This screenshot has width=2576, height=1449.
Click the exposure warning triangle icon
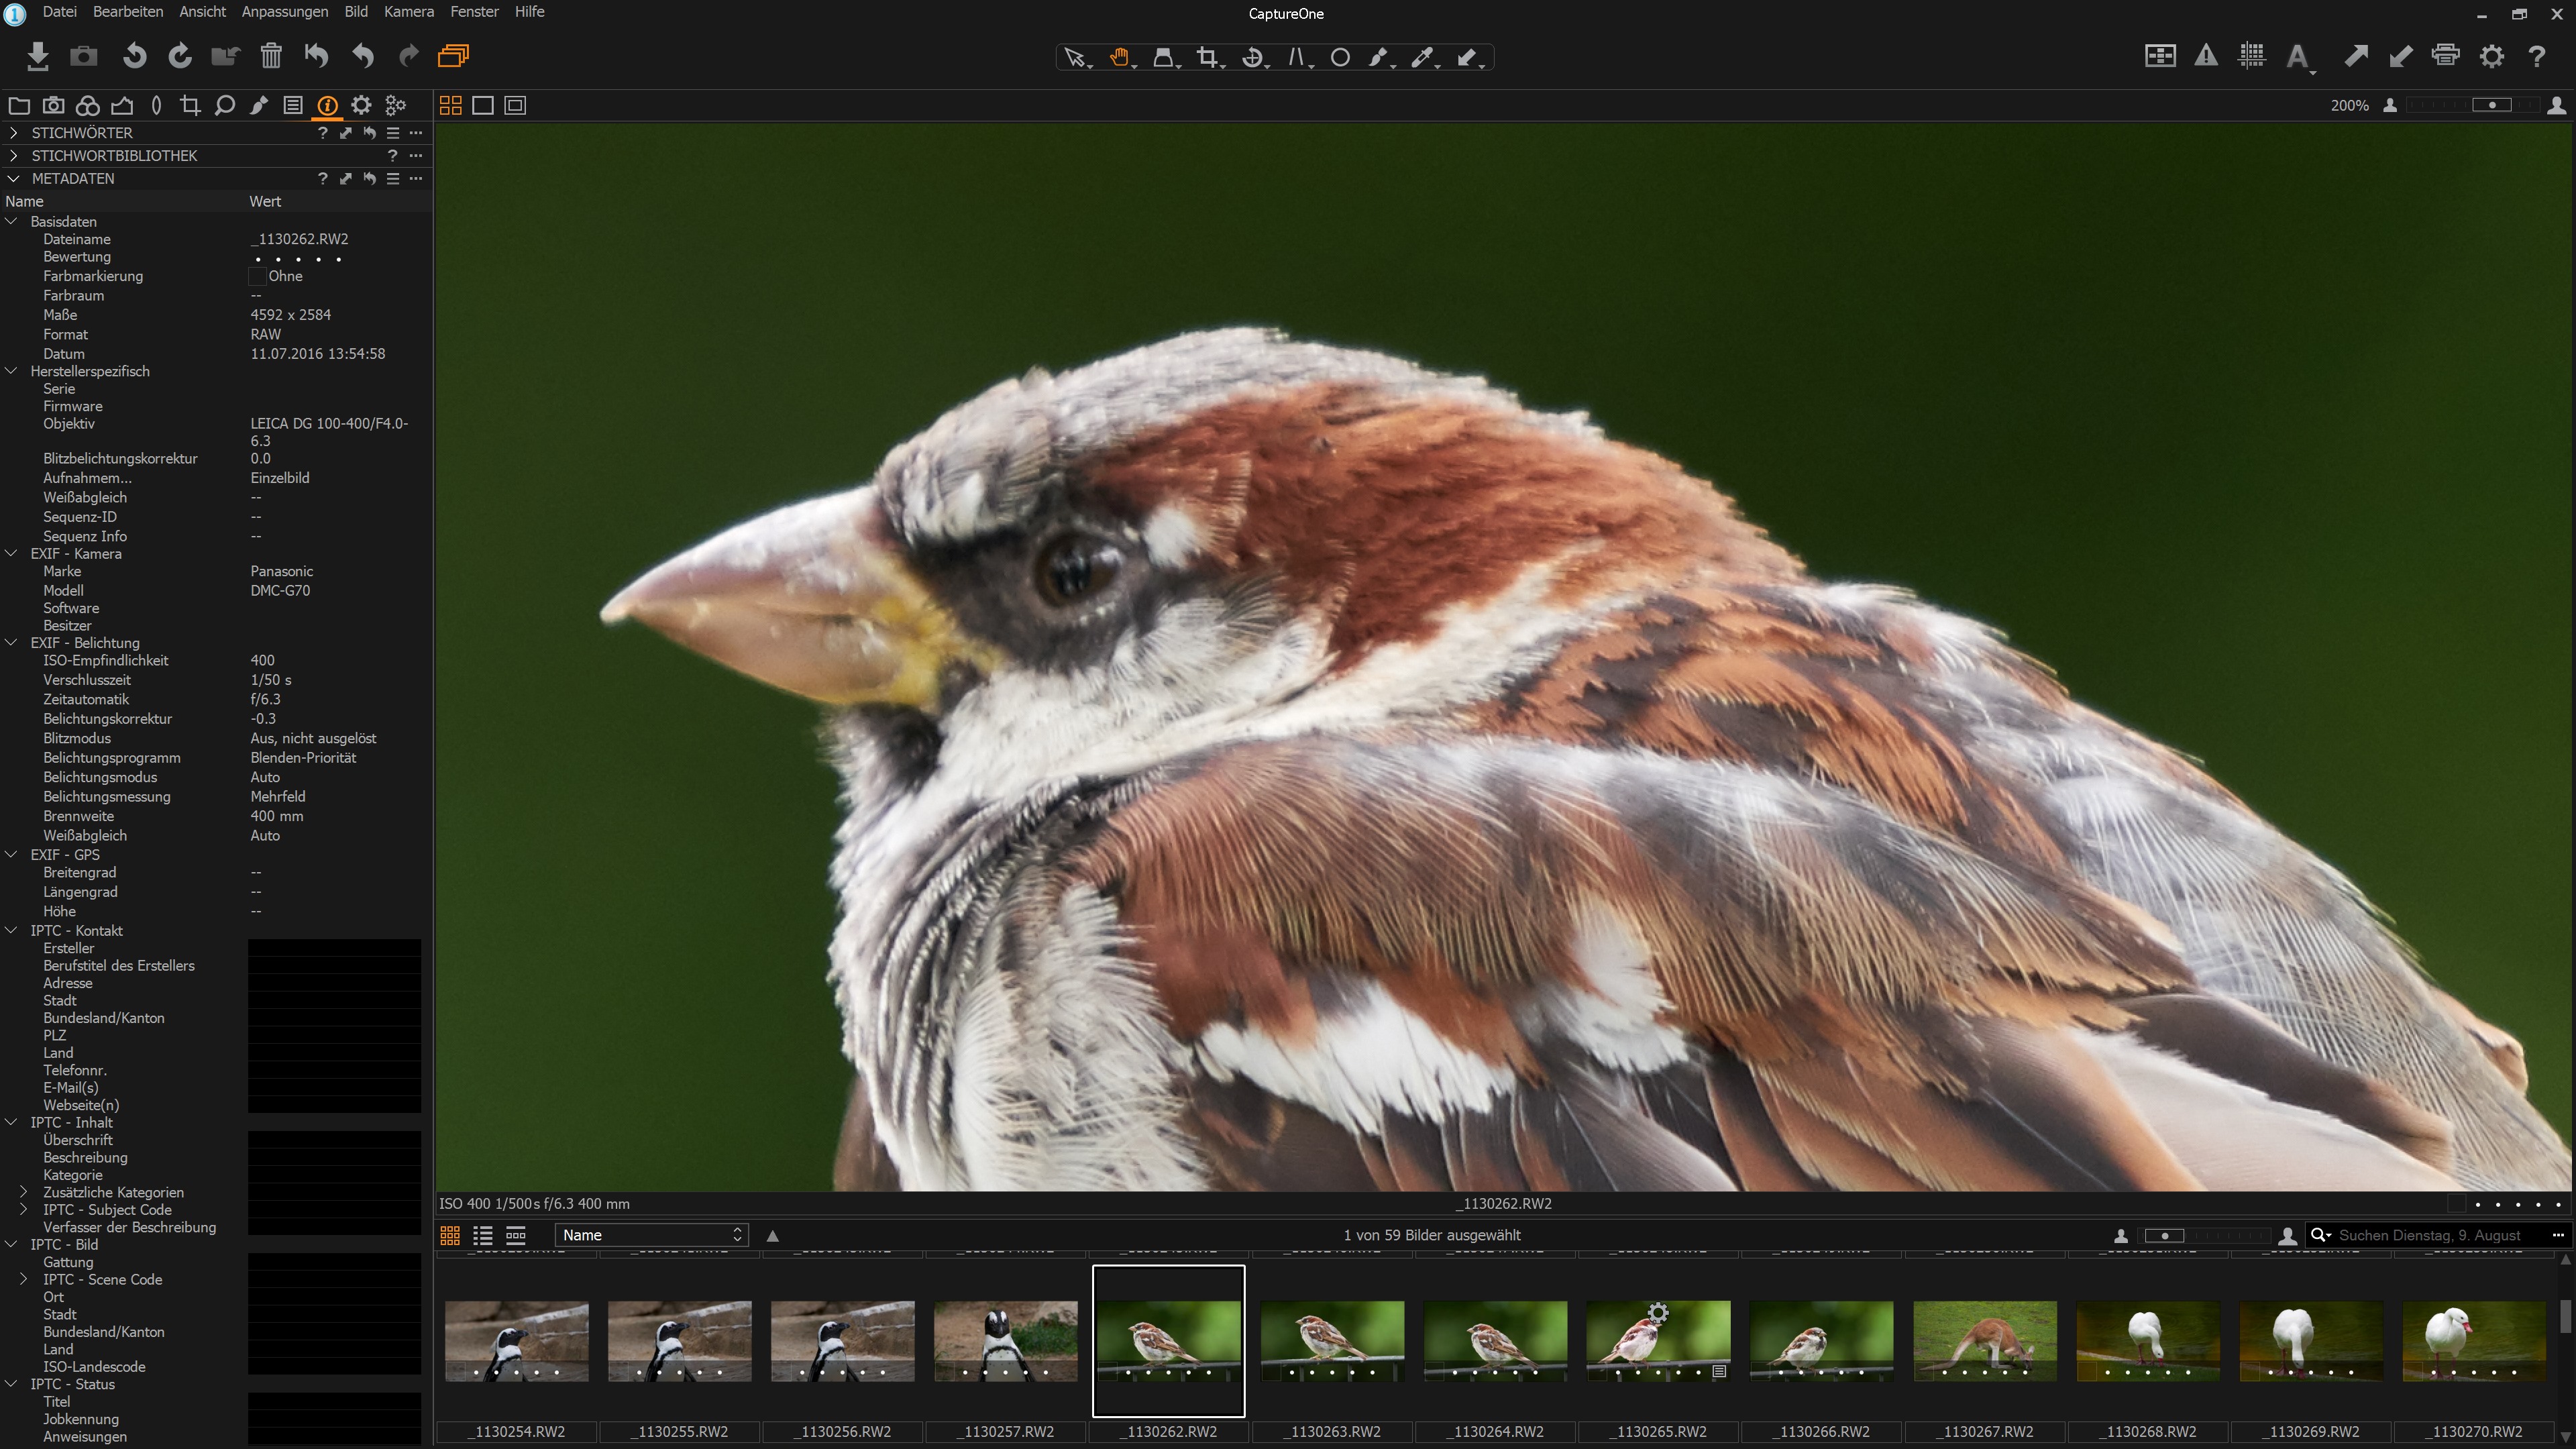pos(2205,57)
